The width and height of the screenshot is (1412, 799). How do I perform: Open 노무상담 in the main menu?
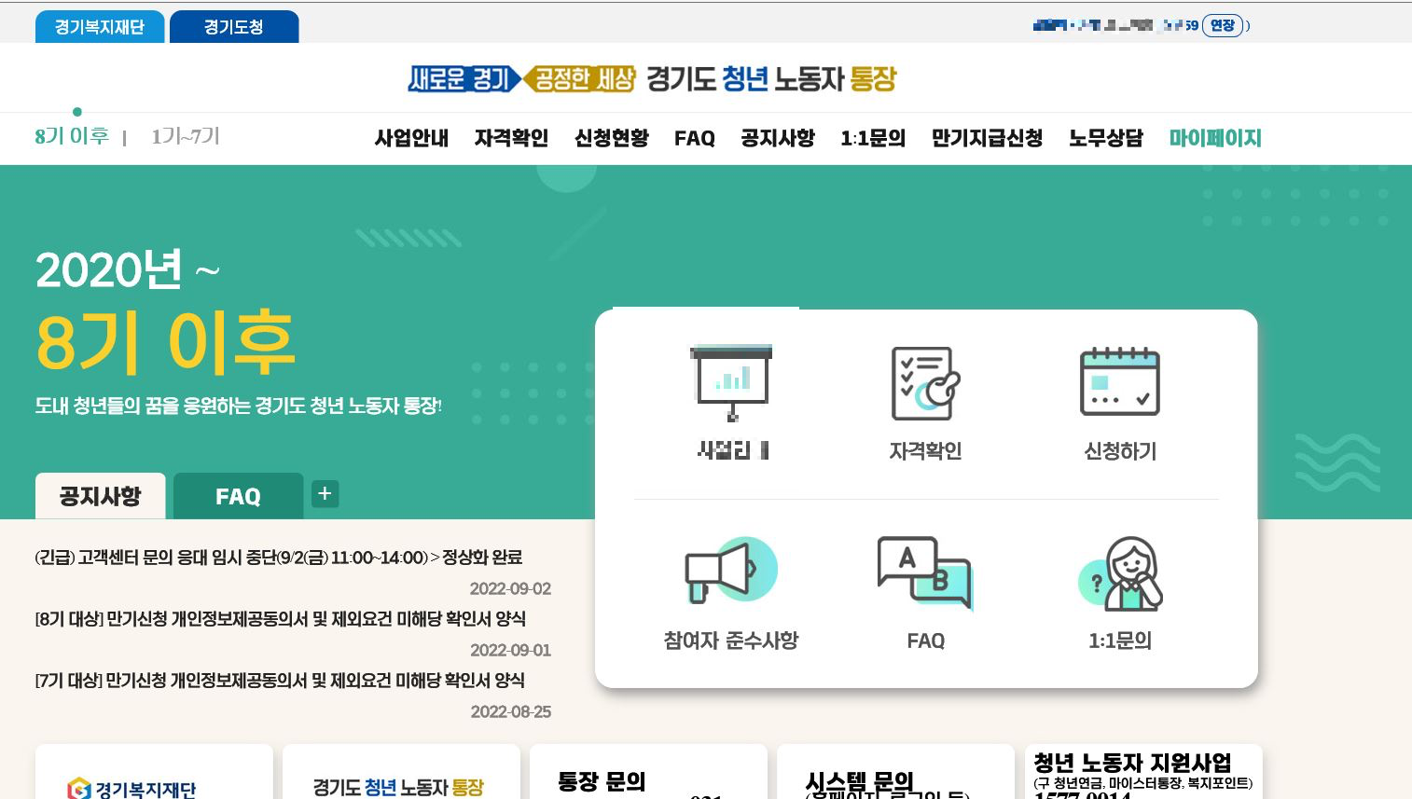[1106, 138]
